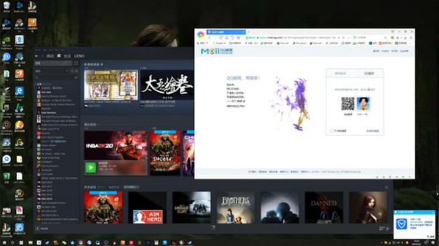Click the green play button for NBA 2K20
439x246 pixels.
(x=90, y=167)
